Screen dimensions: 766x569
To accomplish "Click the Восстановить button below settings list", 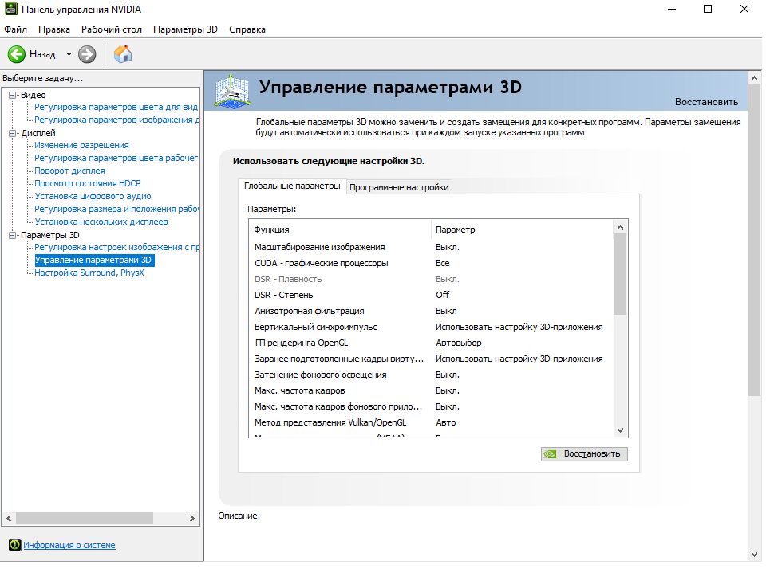I will (584, 453).
